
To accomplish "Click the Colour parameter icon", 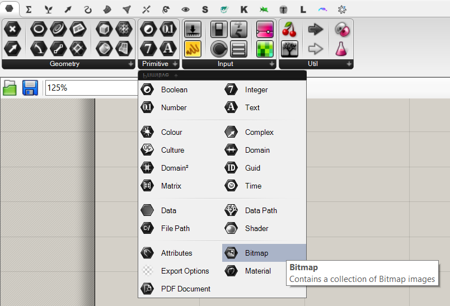I will 147,132.
